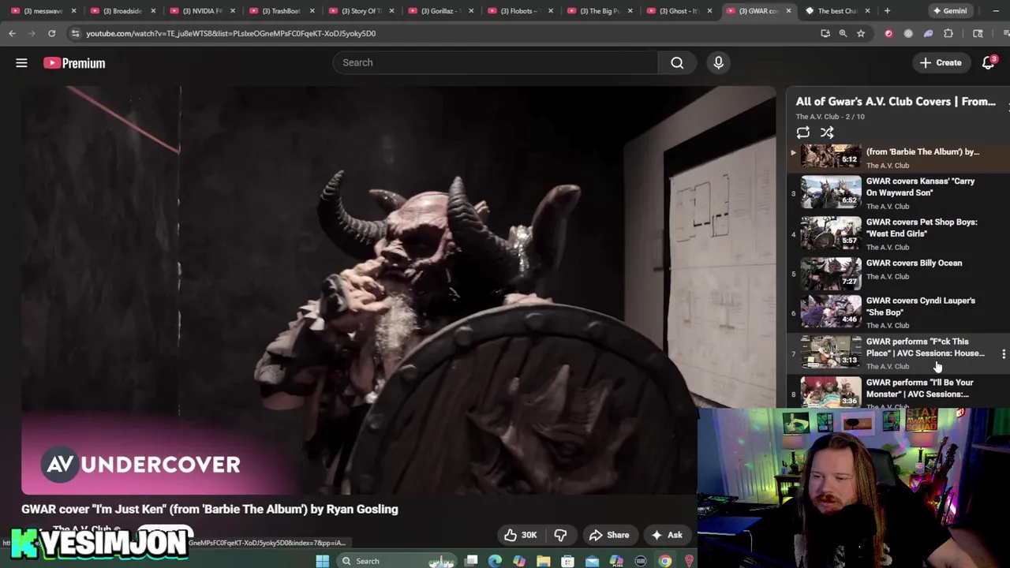Go back in browser history
The height and width of the screenshot is (568, 1010).
point(12,33)
